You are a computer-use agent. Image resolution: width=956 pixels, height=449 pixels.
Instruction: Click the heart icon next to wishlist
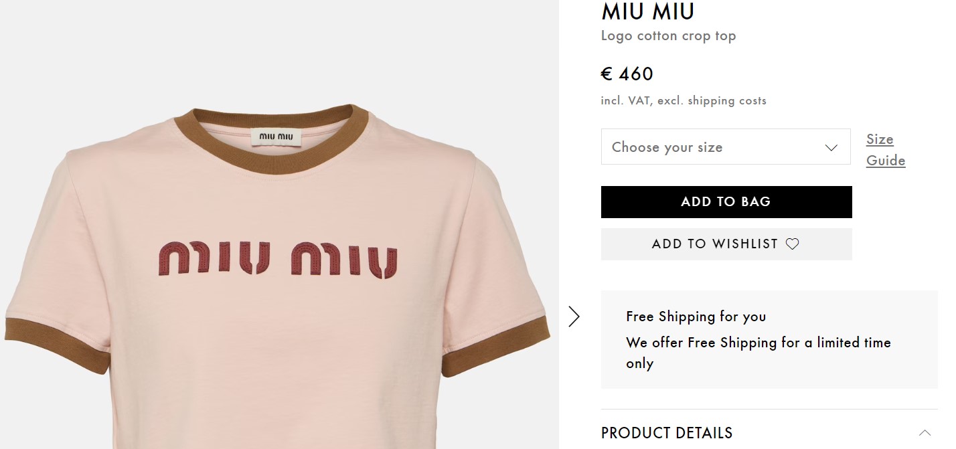pos(792,244)
